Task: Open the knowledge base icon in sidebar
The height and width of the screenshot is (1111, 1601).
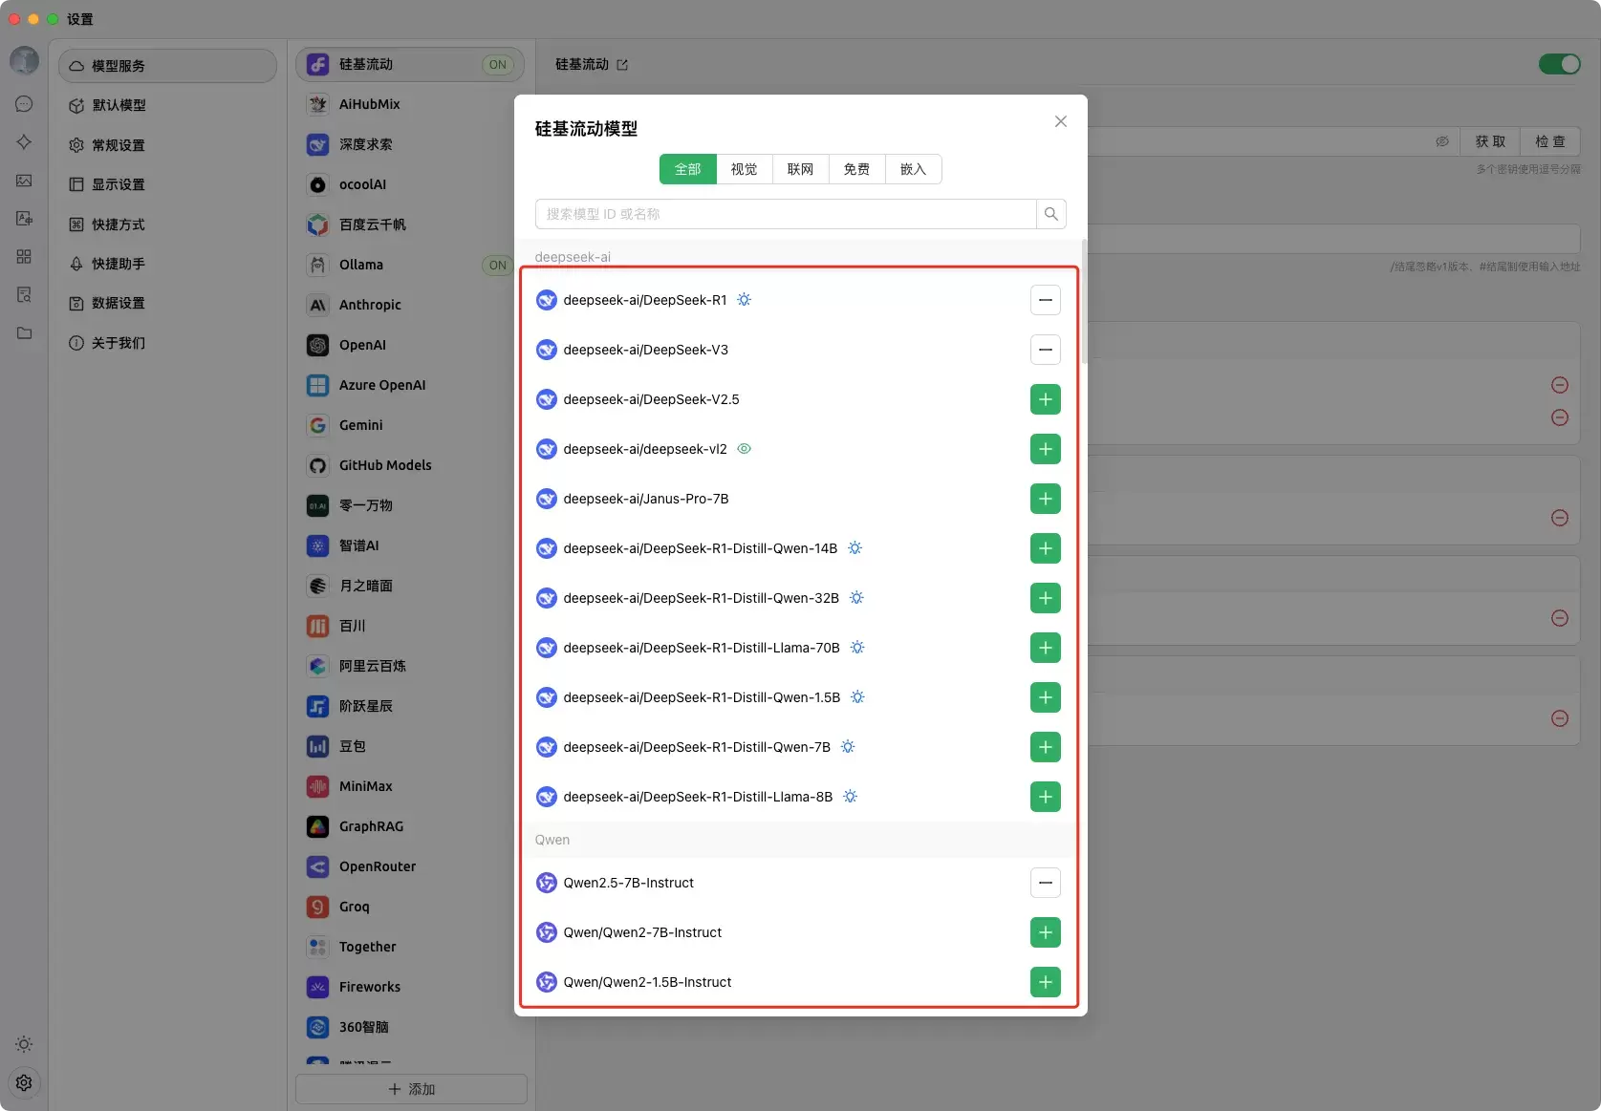Action: coord(24,295)
